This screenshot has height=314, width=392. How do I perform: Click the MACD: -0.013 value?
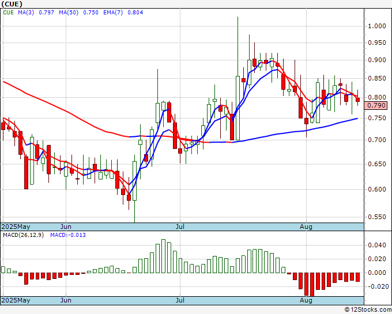(68, 235)
